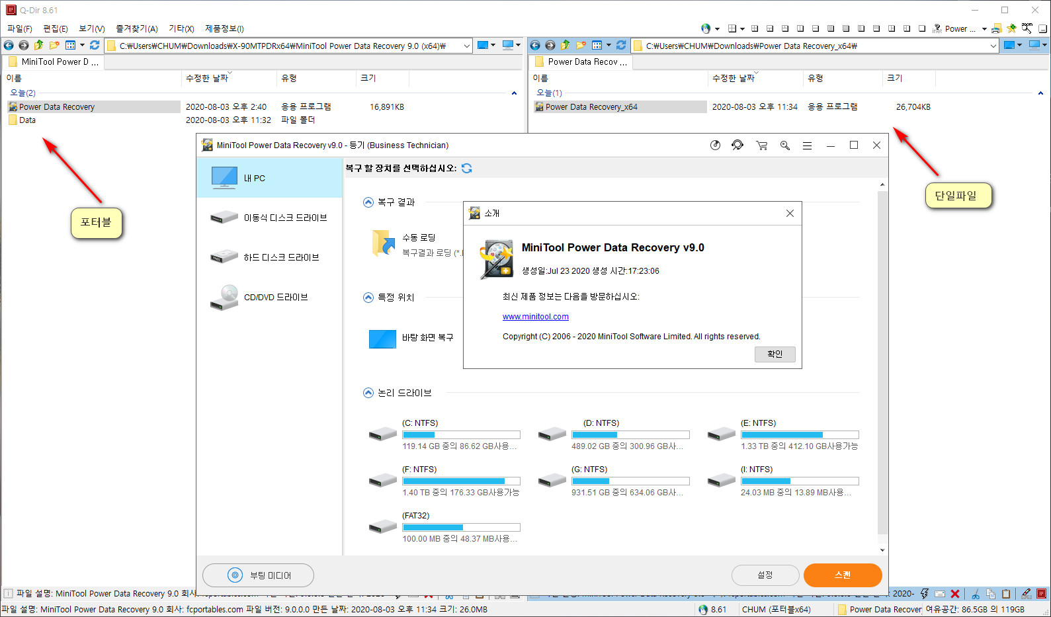Select 내 PC in the sidebar
The width and height of the screenshot is (1051, 617).
tap(269, 178)
